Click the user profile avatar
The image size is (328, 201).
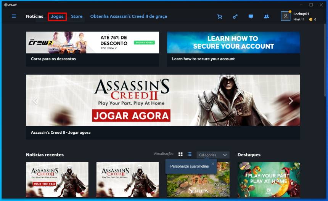(x=285, y=16)
